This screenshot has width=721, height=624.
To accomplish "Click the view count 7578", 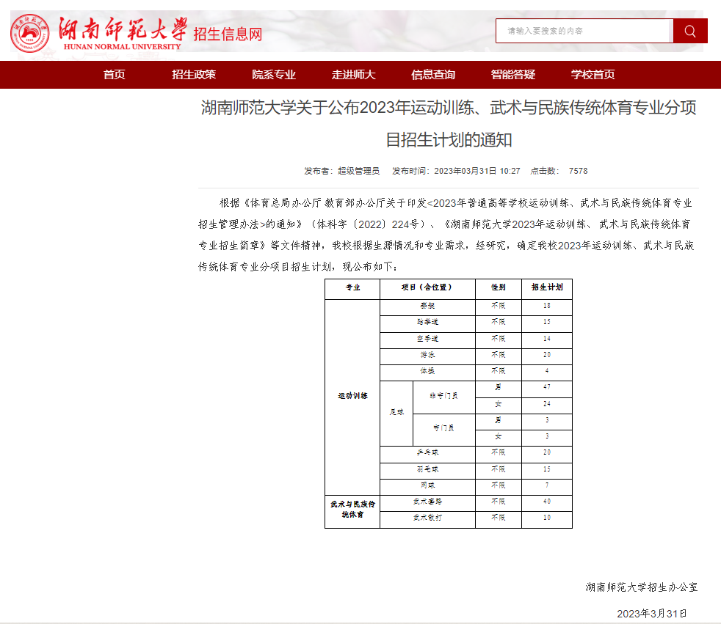I will point(578,171).
